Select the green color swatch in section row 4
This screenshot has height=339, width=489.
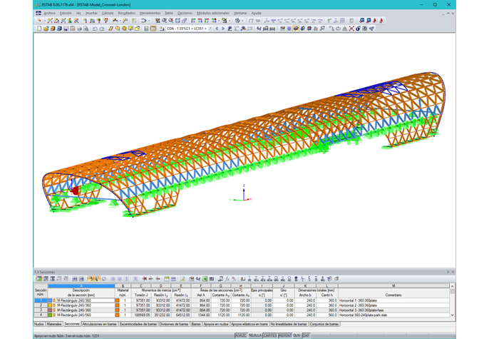click(50, 315)
